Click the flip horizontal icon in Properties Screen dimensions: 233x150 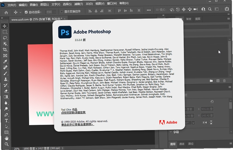[x=205, y=122]
